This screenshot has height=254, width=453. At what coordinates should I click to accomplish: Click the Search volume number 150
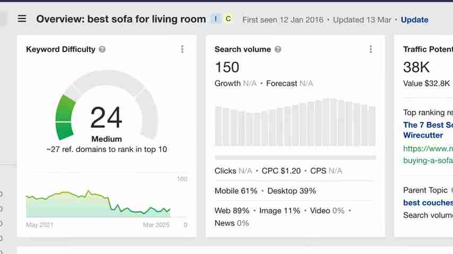(x=227, y=67)
